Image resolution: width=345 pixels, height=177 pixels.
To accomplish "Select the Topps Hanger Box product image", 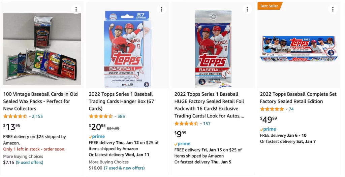I will click(127, 49).
